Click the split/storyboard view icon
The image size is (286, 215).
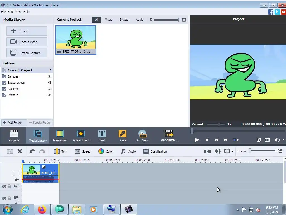click(207, 151)
